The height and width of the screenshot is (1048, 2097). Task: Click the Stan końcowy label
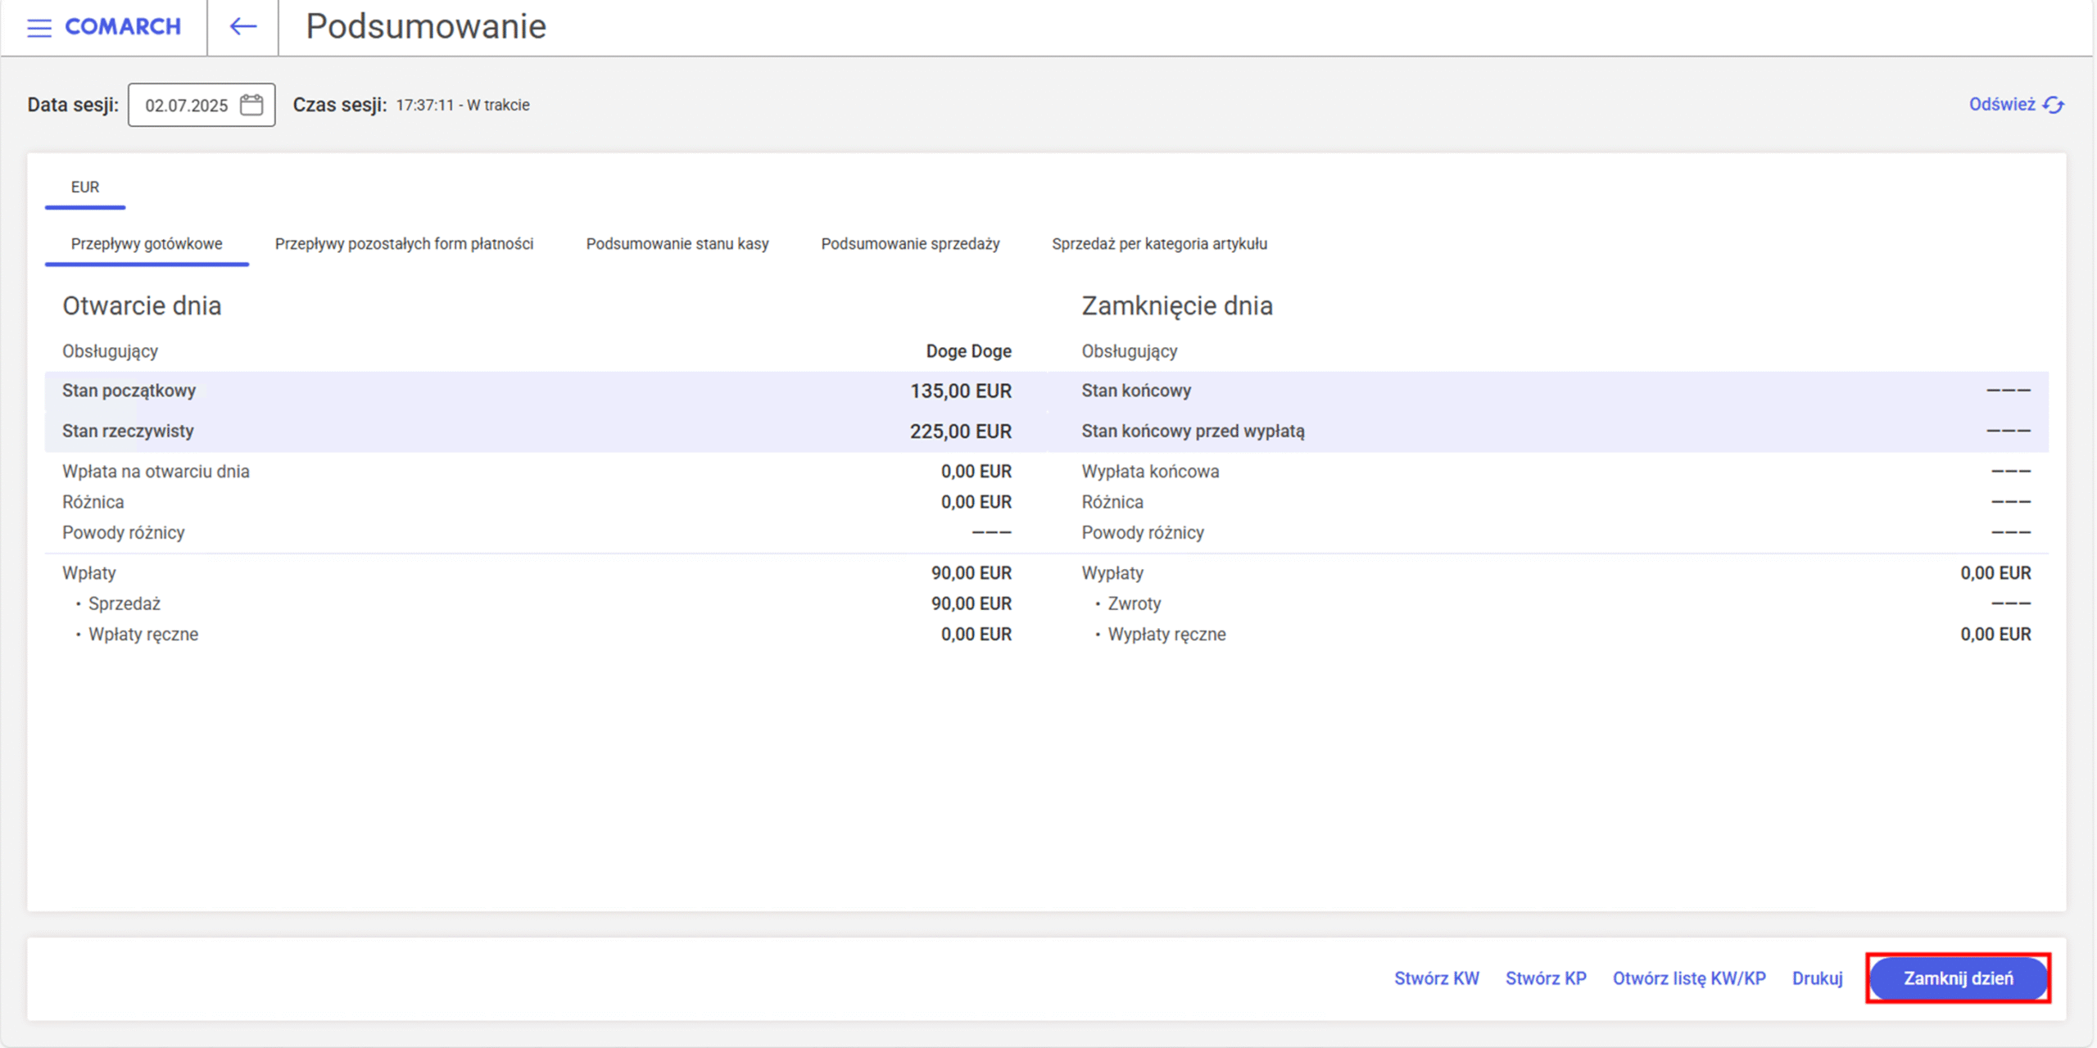(1136, 391)
